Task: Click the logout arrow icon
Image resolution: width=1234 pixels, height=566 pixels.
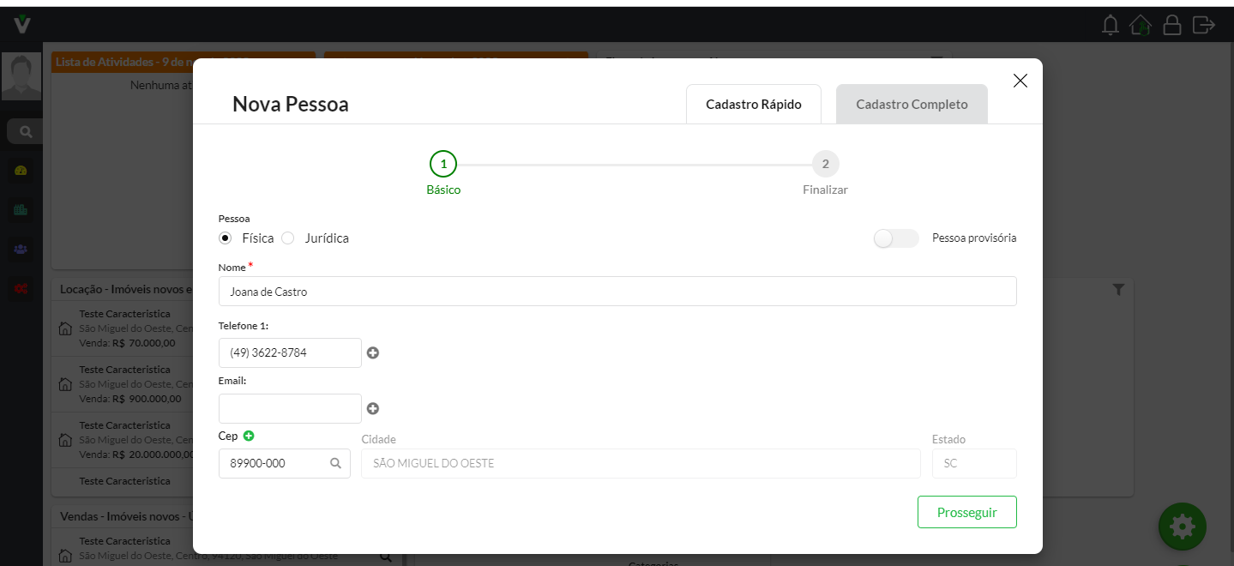Action: (x=1204, y=25)
